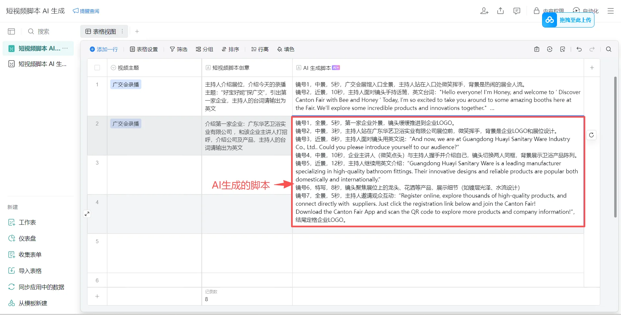The width and height of the screenshot is (621, 315).
Task: Add a collaborator with the person-plus icon
Action: 484,11
